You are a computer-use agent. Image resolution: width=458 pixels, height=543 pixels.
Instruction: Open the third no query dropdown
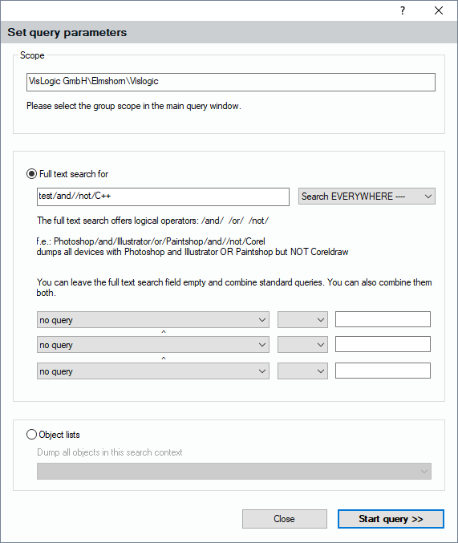point(153,371)
